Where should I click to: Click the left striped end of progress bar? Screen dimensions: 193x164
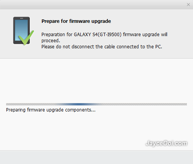19,104
